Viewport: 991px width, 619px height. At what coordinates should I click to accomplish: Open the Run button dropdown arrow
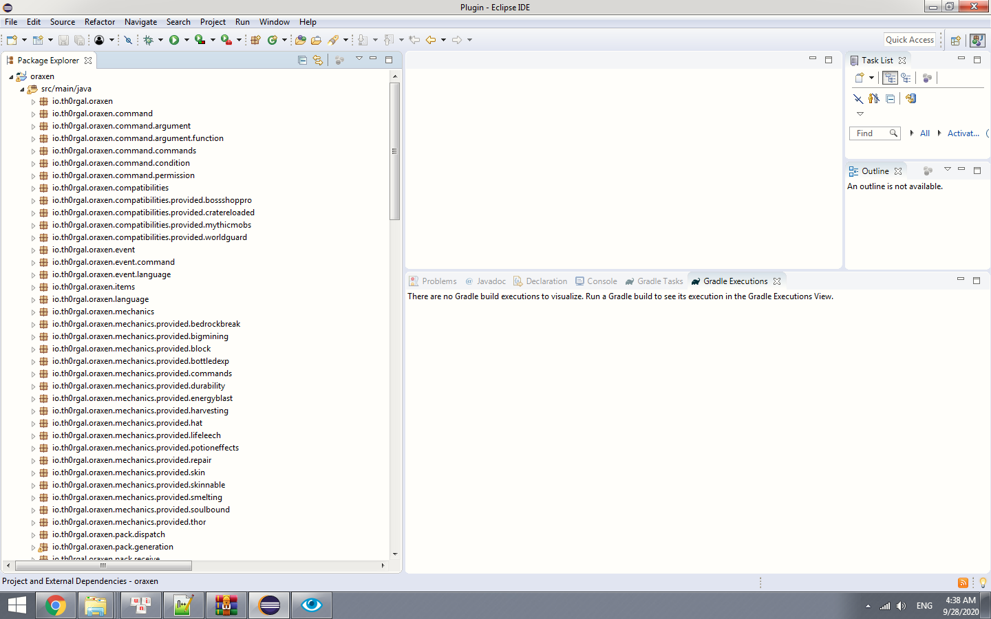click(x=187, y=40)
